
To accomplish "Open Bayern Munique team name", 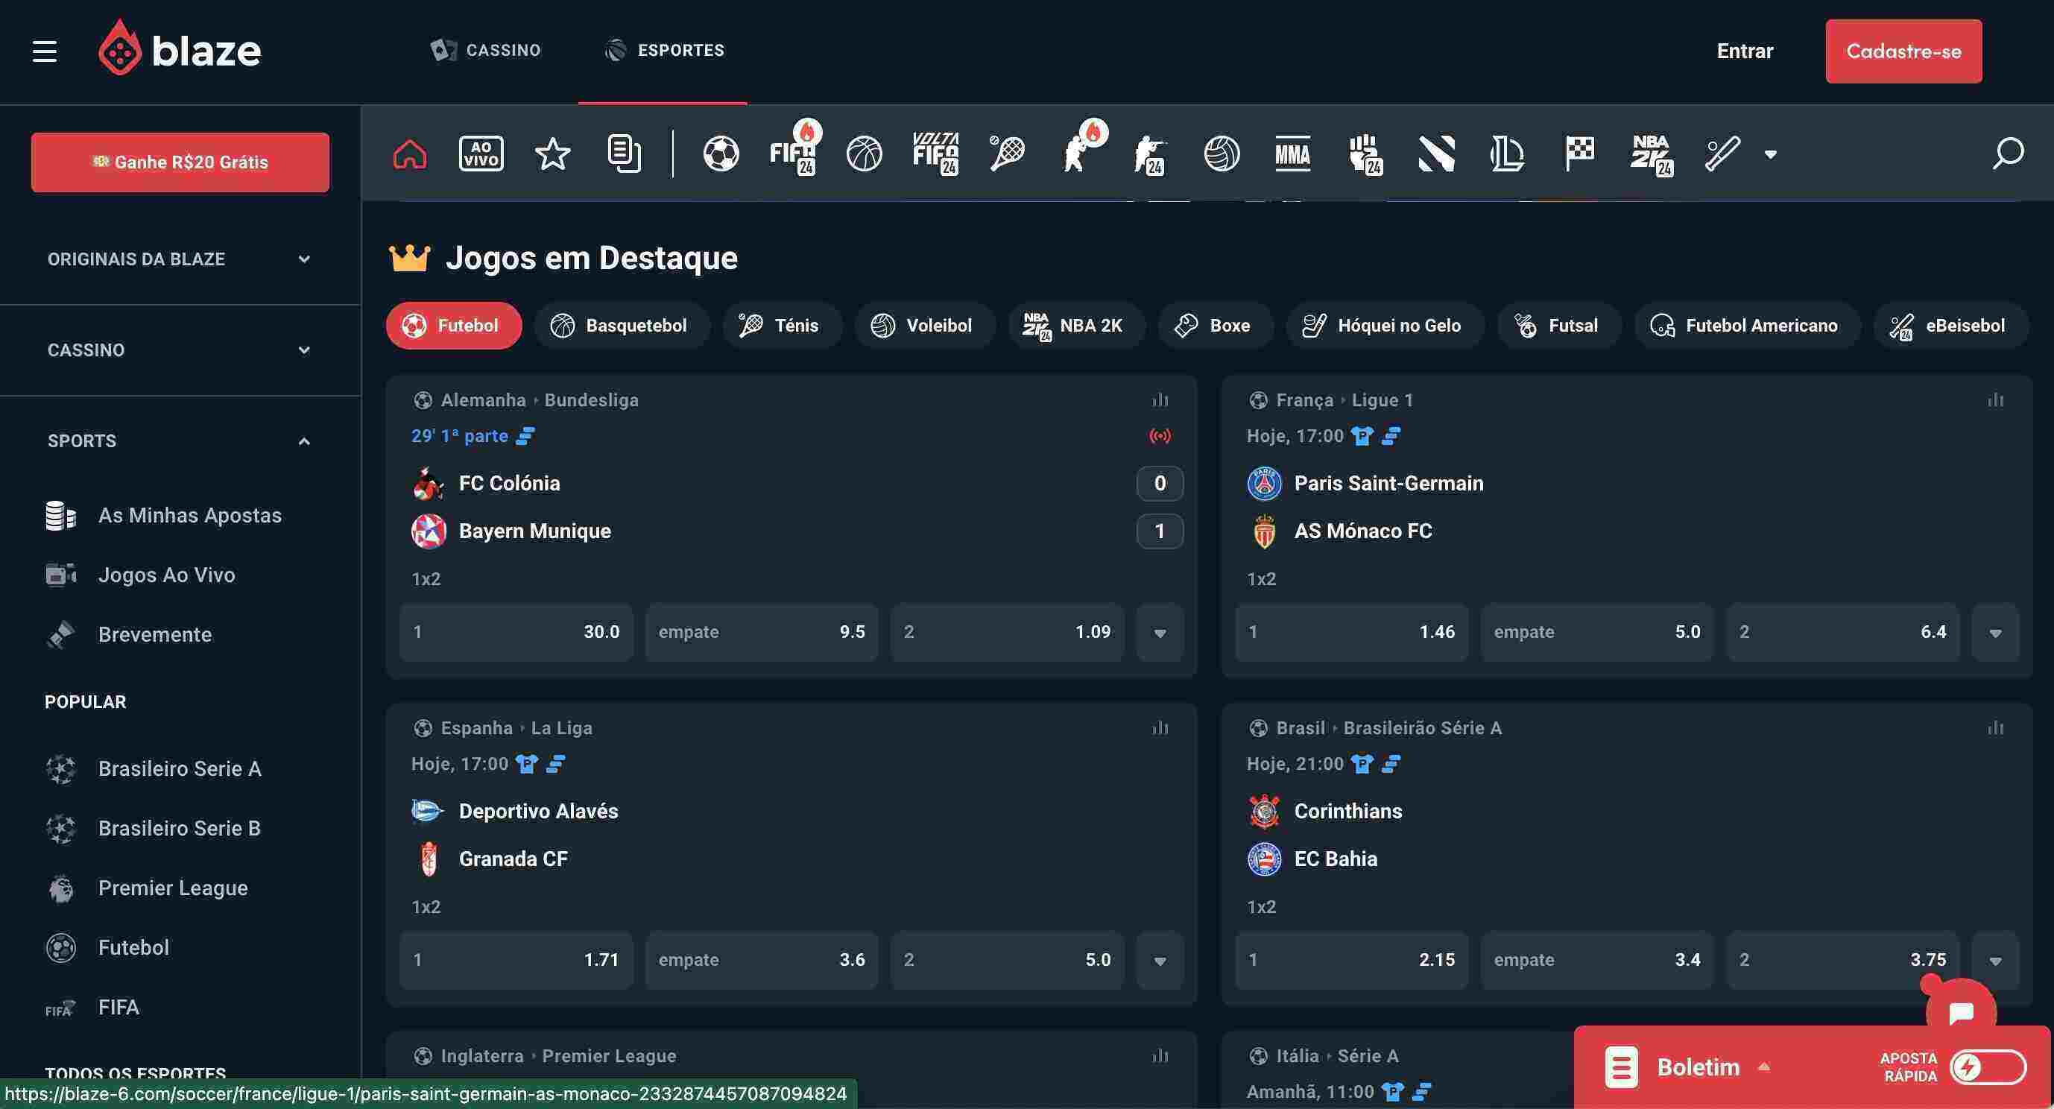I will coord(534,531).
